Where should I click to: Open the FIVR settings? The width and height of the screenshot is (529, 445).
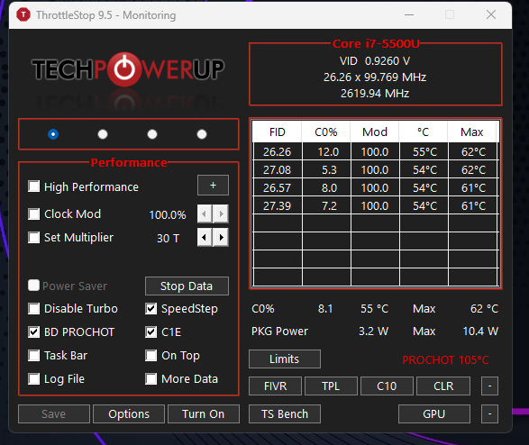pyautogui.click(x=275, y=386)
